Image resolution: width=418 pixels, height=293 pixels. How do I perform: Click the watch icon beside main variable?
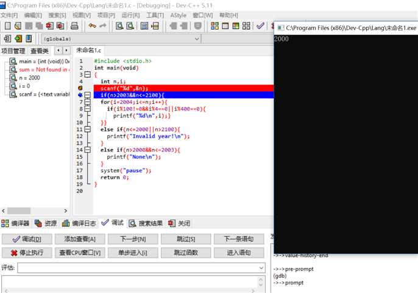click(13, 61)
